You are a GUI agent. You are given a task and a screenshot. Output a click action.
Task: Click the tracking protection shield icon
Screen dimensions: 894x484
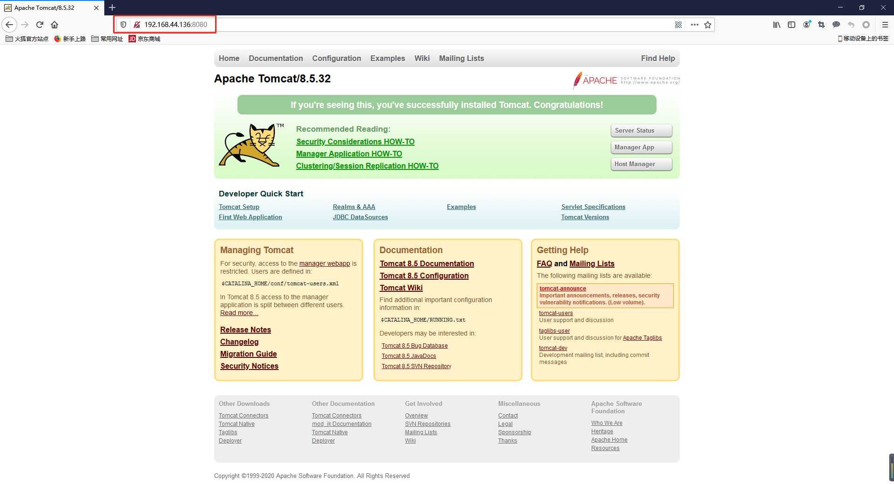[x=123, y=25]
